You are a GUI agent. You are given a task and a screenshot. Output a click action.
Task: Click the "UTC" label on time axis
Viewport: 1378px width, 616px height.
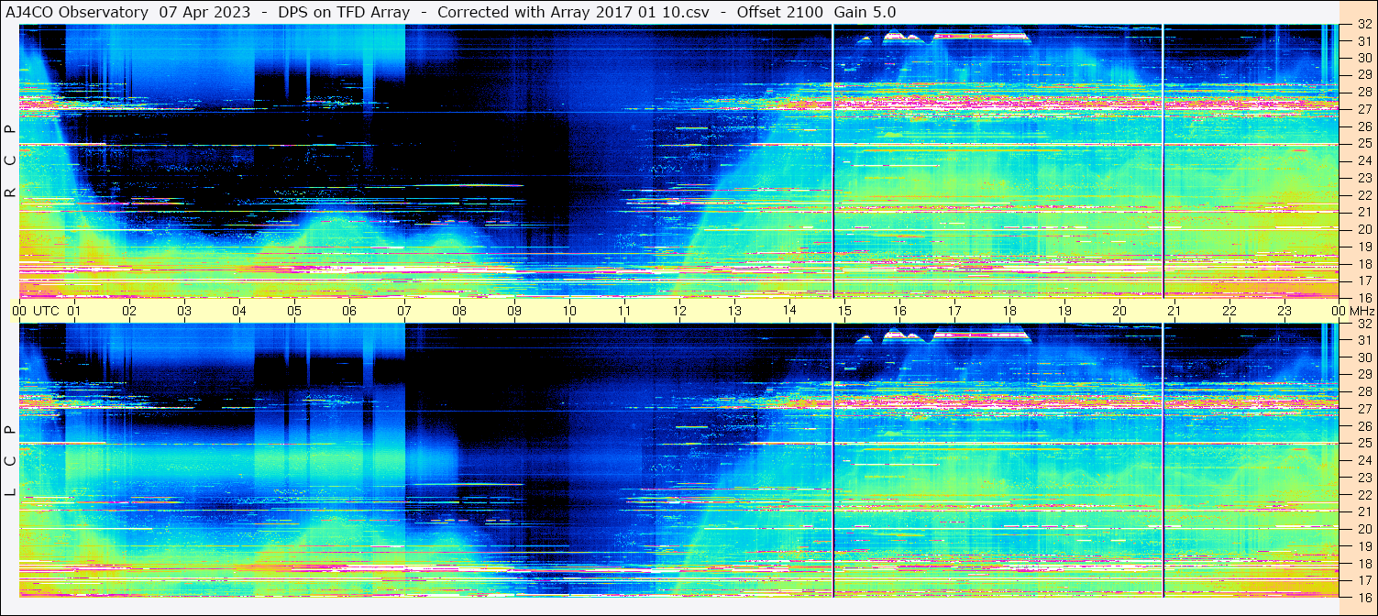(x=46, y=311)
